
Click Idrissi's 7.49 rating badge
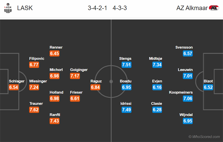click(x=126, y=110)
